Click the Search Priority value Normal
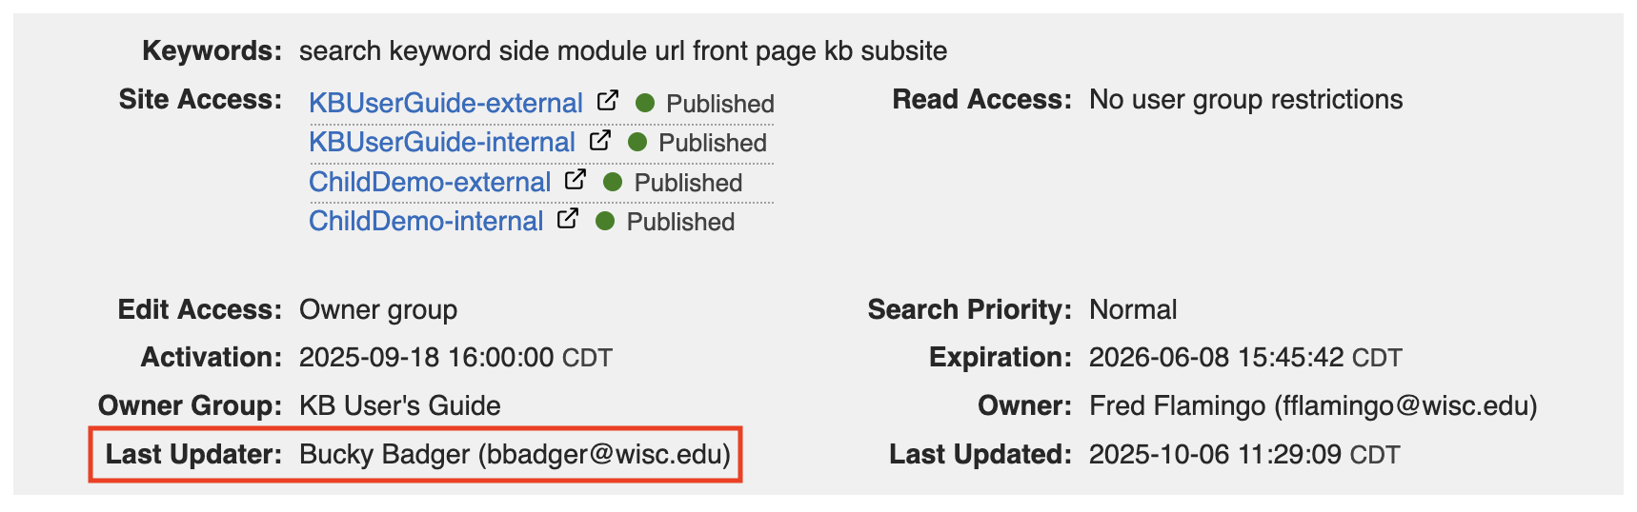 pos(1133,310)
